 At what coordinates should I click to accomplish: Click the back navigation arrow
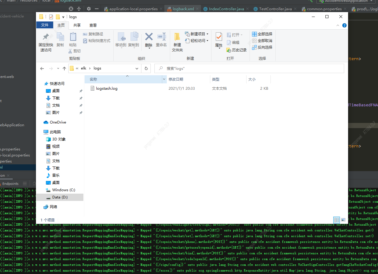tap(42, 68)
